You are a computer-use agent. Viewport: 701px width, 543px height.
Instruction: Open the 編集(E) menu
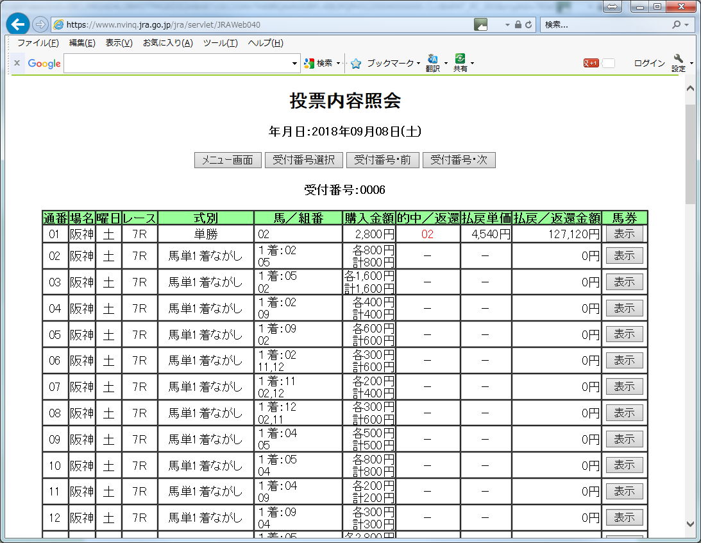(x=82, y=43)
